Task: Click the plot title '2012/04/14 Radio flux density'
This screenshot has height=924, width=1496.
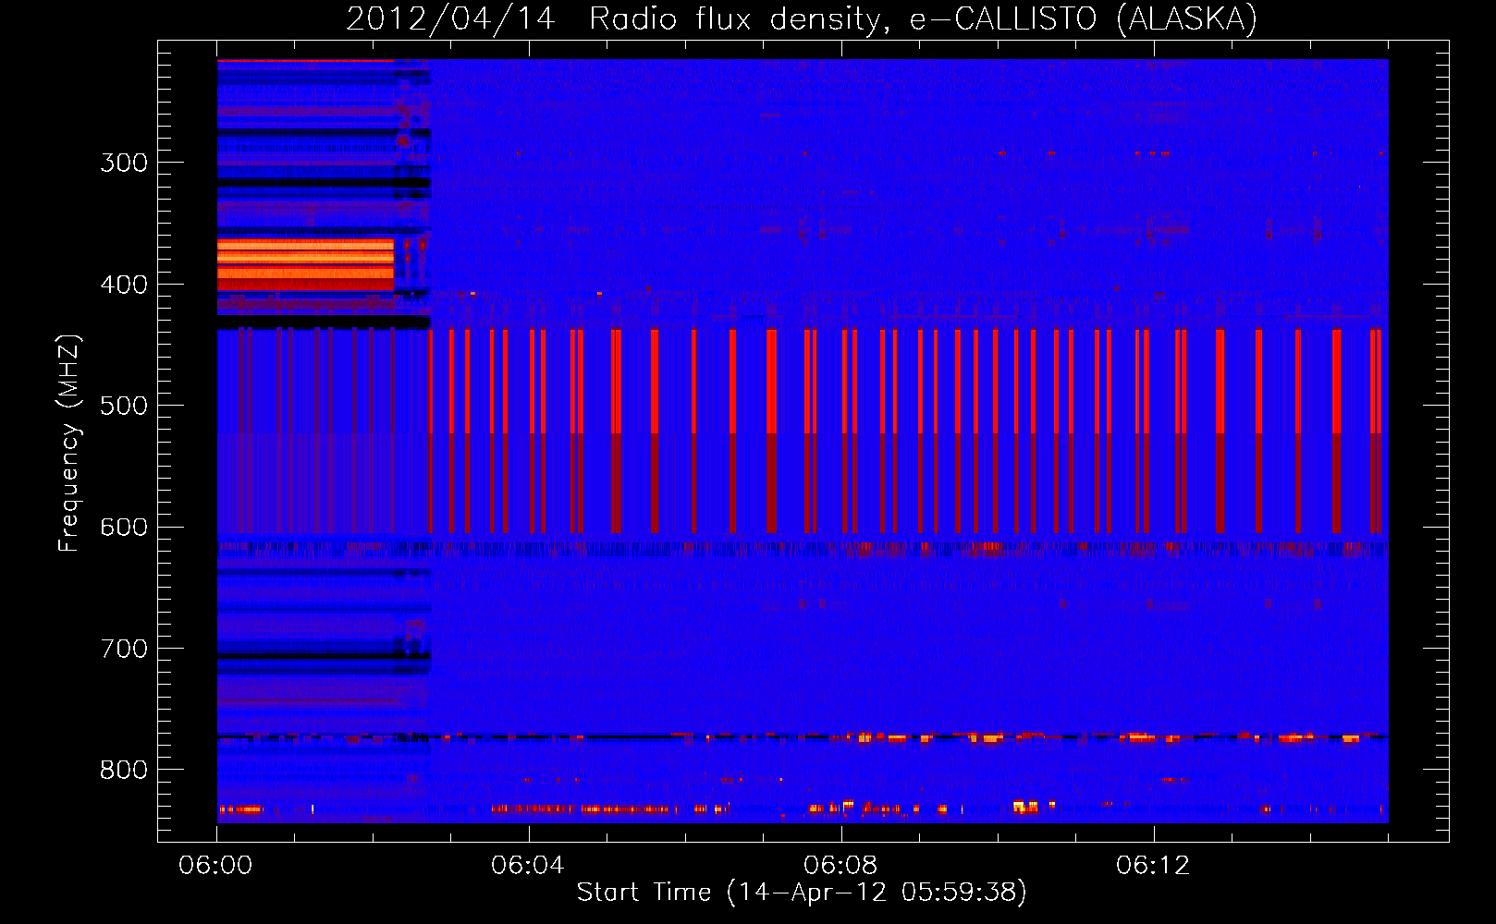Action: [616, 18]
